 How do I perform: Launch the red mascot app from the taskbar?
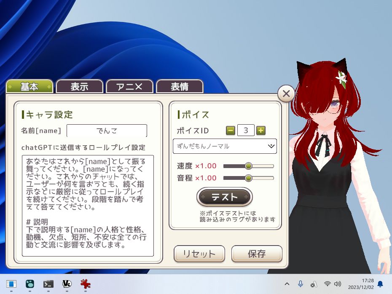coord(85,284)
